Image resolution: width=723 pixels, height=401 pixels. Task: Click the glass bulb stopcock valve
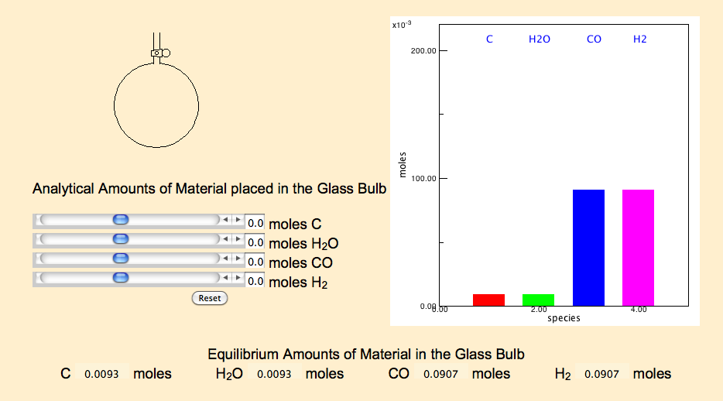(x=160, y=53)
